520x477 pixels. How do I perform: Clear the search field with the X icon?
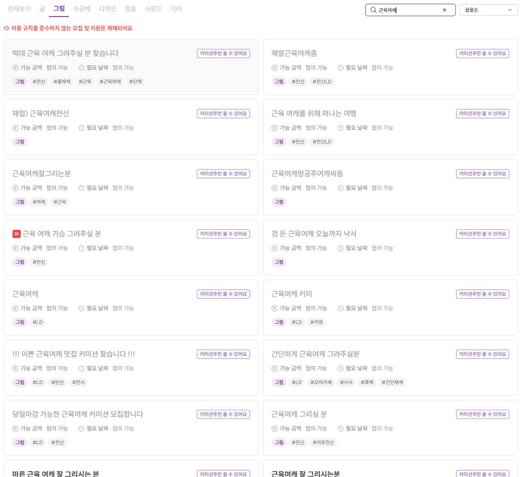click(445, 10)
